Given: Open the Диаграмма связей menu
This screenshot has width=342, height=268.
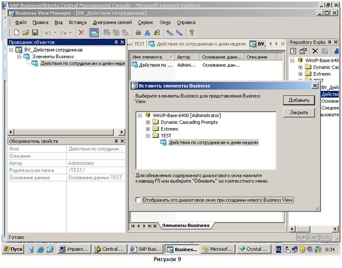Looking at the screenshot, I should [x=112, y=23].
